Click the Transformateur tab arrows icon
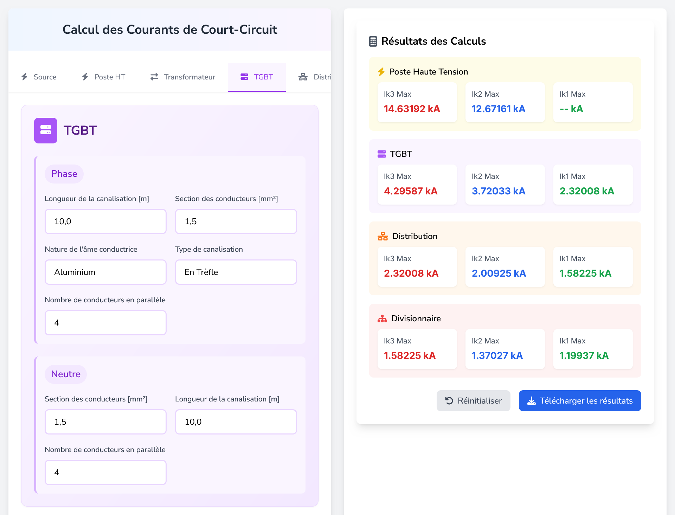 [154, 77]
